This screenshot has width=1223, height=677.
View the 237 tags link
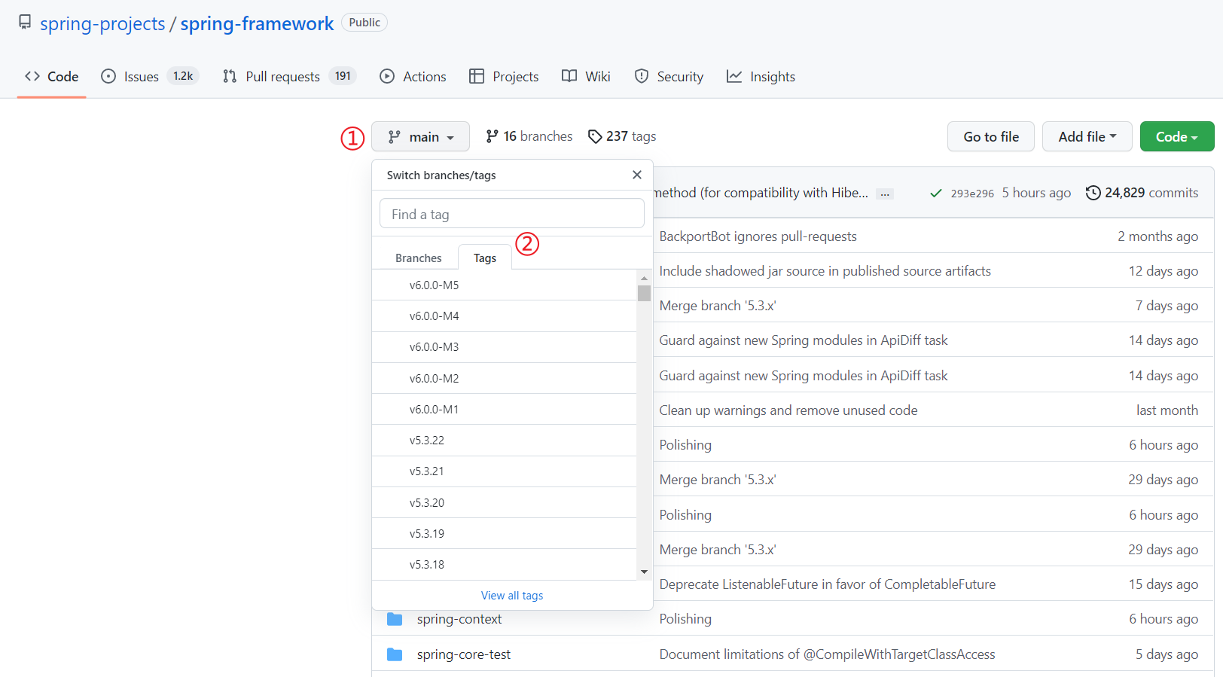(x=622, y=136)
